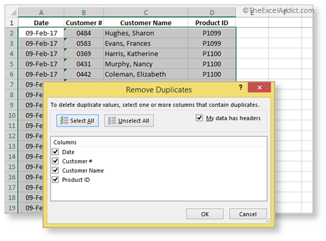Select column D header

coord(212,12)
